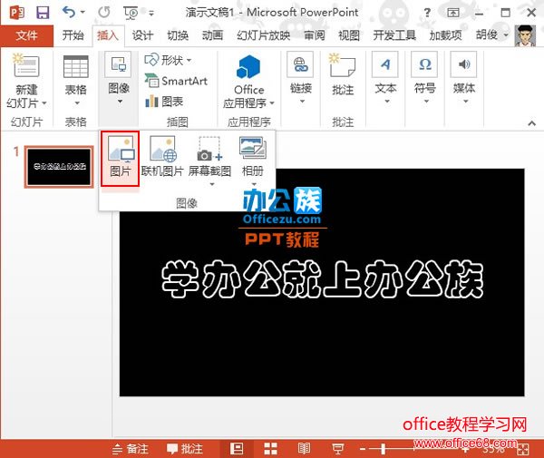Open the 文件 (File) menu
The height and width of the screenshot is (458, 544).
26,35
